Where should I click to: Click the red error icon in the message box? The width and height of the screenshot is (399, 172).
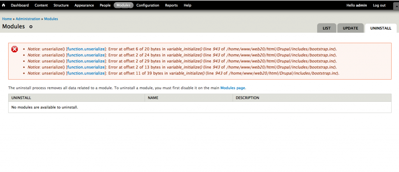(14, 49)
